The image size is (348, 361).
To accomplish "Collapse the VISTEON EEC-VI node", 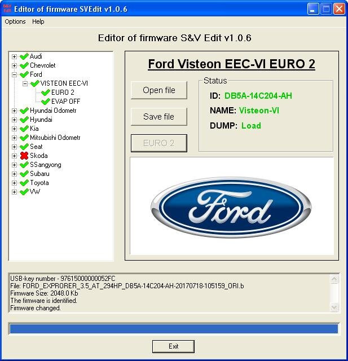I will [x=25, y=83].
